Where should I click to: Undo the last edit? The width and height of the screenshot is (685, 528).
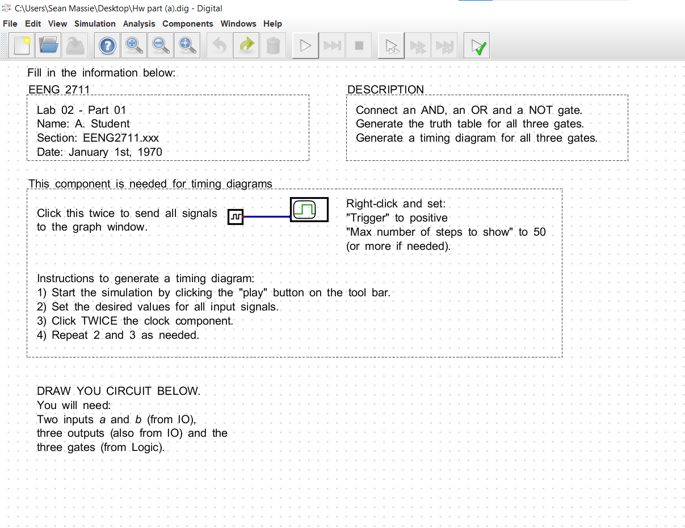(x=219, y=45)
